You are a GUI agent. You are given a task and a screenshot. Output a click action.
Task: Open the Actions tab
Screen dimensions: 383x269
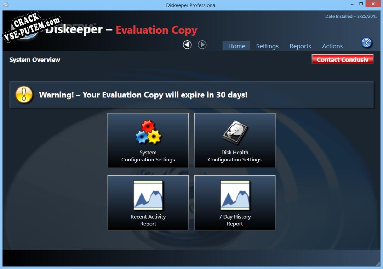click(x=332, y=46)
